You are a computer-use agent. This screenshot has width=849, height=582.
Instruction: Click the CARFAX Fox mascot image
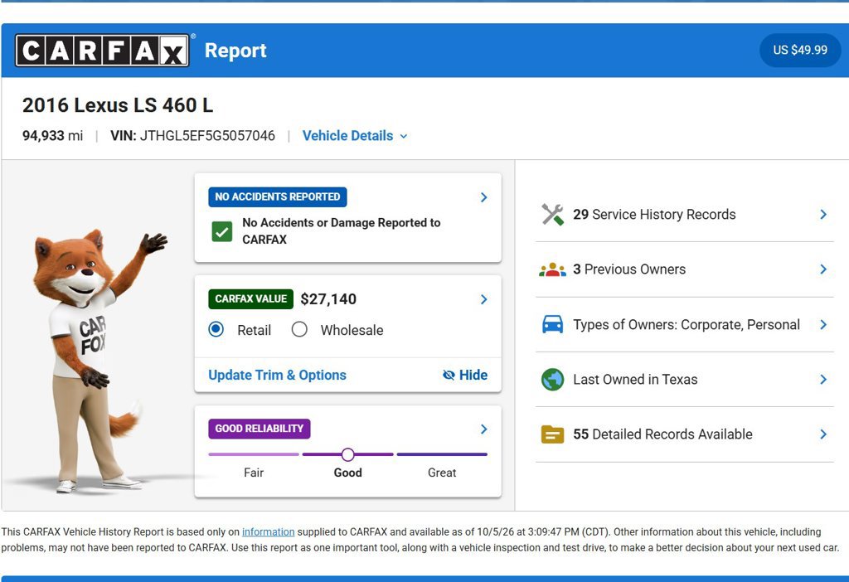(x=99, y=360)
